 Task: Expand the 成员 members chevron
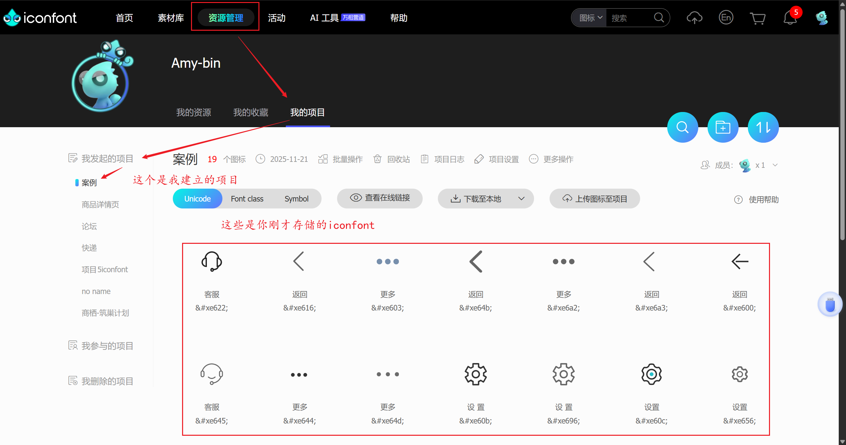[x=775, y=165]
